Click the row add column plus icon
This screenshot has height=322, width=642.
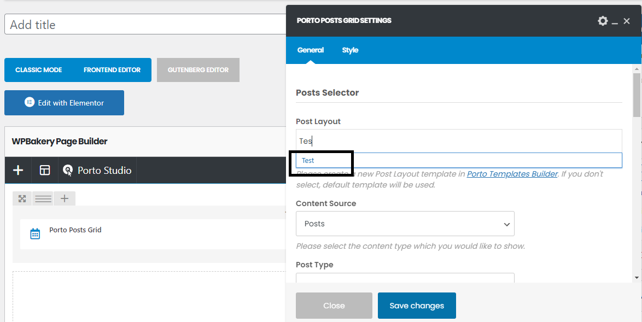point(65,199)
